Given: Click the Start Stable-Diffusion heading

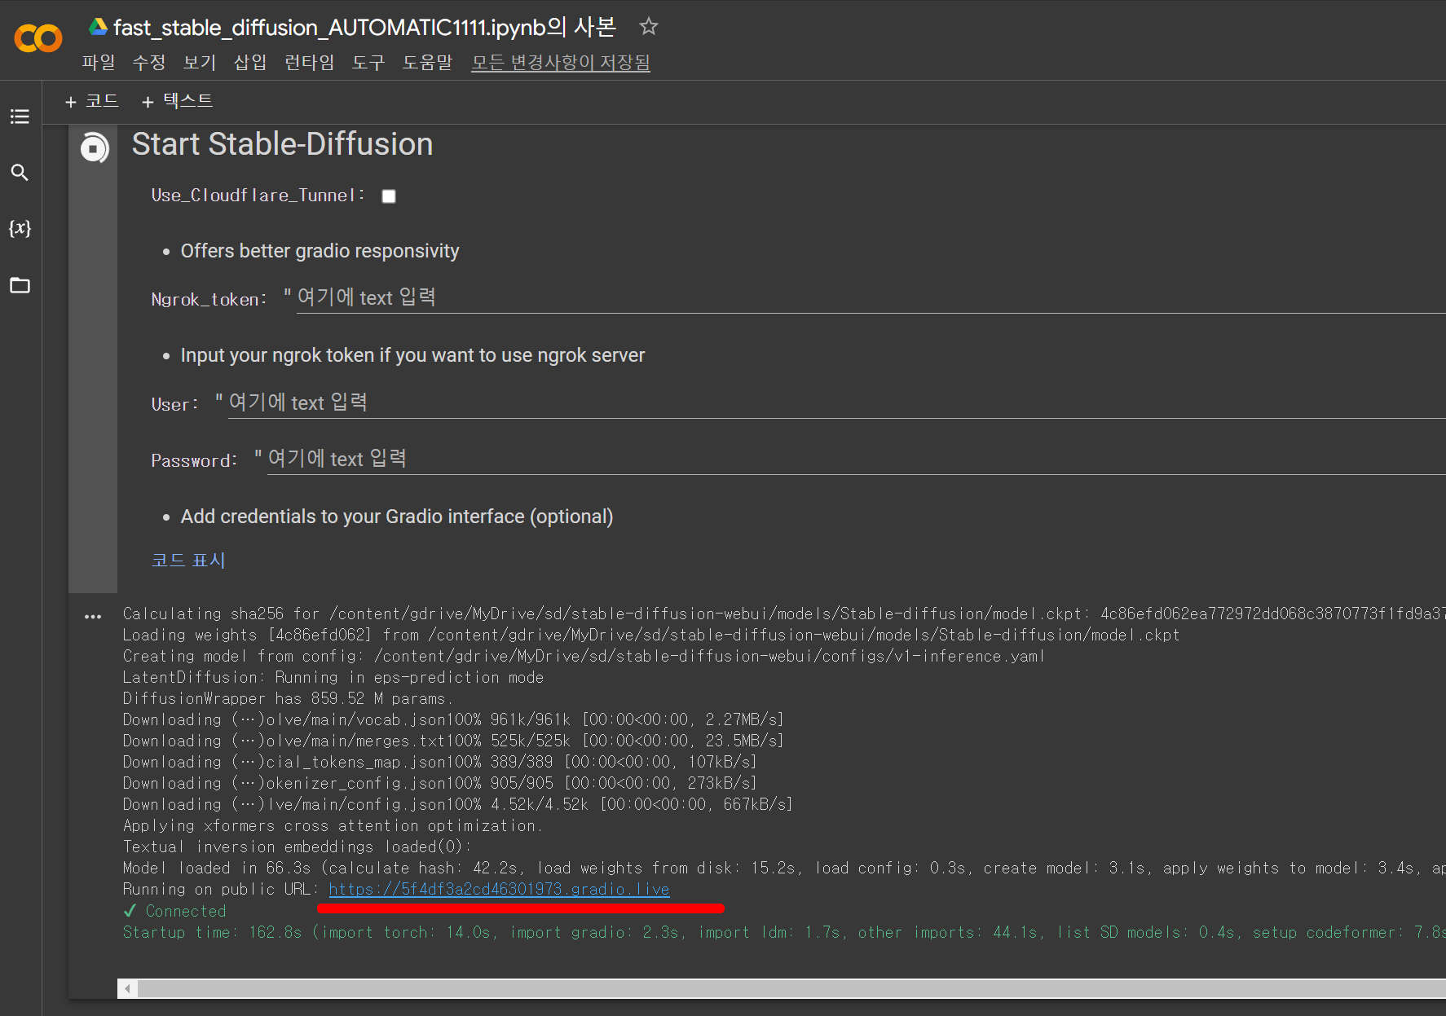Looking at the screenshot, I should pos(282,144).
